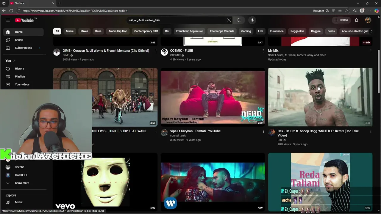381x214 pixels.
Task: Open the Reda Taliani video thumbnail
Action: [x=320, y=182]
